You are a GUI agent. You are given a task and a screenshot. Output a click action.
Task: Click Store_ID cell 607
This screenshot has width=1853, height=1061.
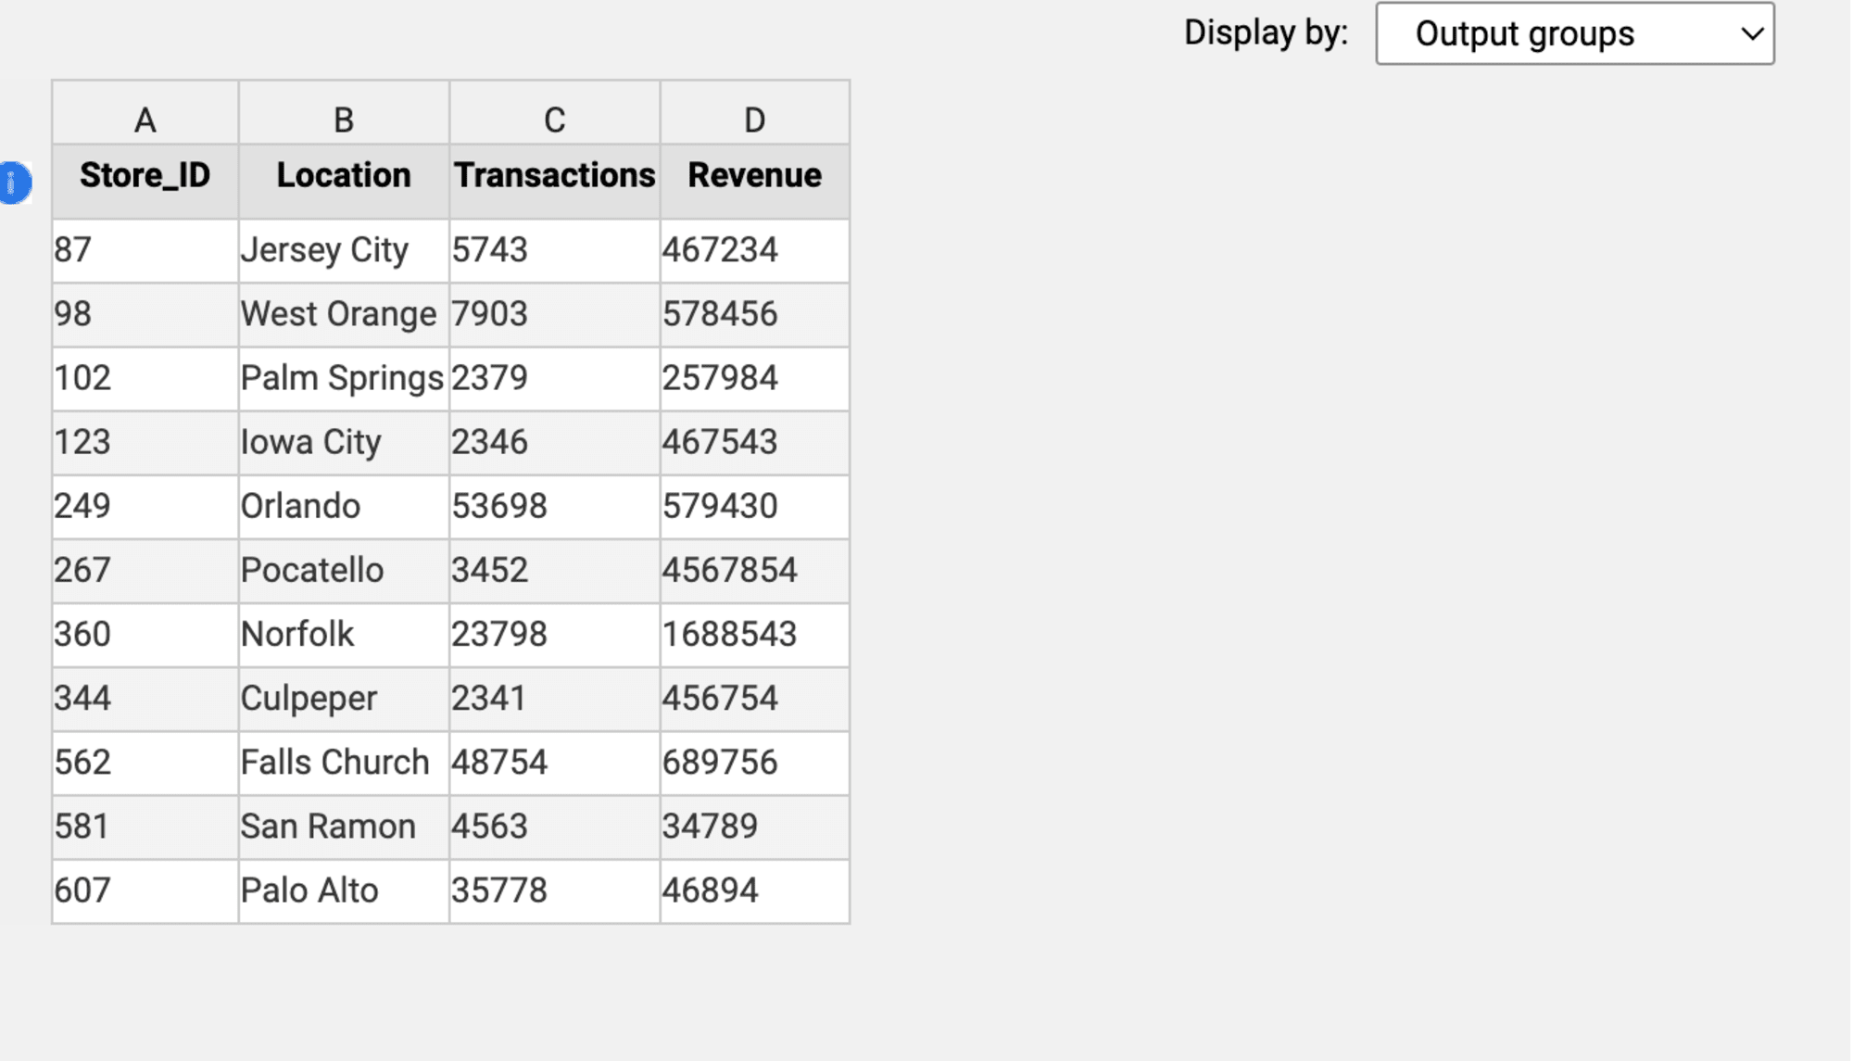pos(145,890)
